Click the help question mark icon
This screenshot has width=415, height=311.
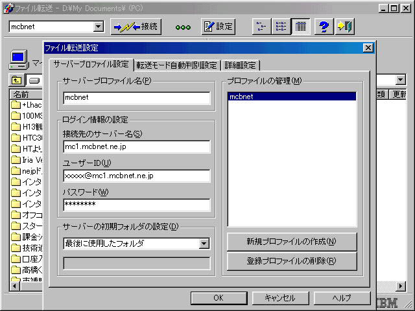(324, 27)
